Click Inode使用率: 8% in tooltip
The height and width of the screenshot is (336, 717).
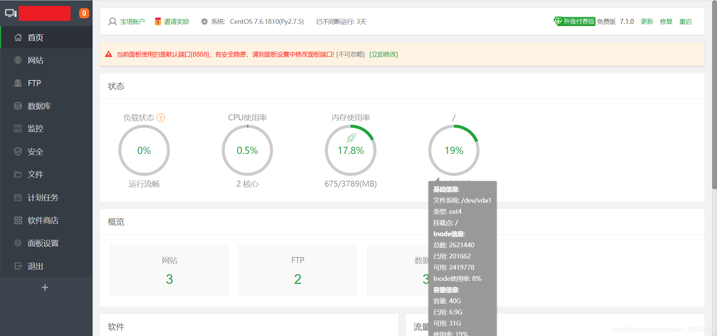click(457, 279)
